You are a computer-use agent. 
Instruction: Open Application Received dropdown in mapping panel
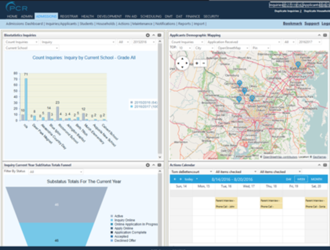[244, 42]
